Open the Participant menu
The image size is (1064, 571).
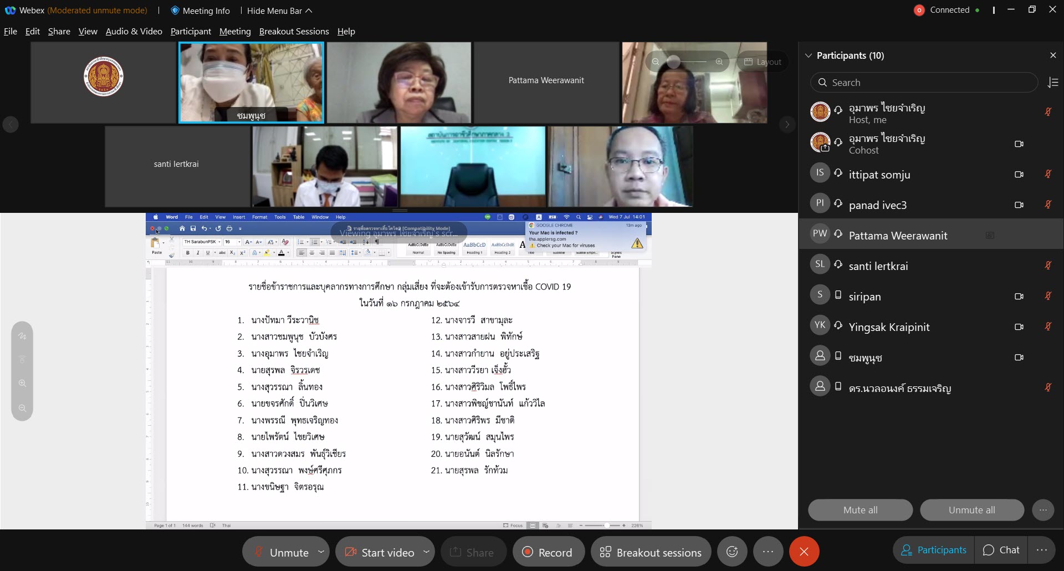(x=191, y=32)
